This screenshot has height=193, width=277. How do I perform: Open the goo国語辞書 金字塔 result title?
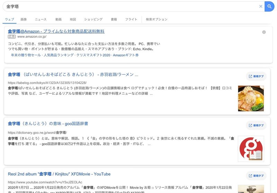[x=48, y=124]
